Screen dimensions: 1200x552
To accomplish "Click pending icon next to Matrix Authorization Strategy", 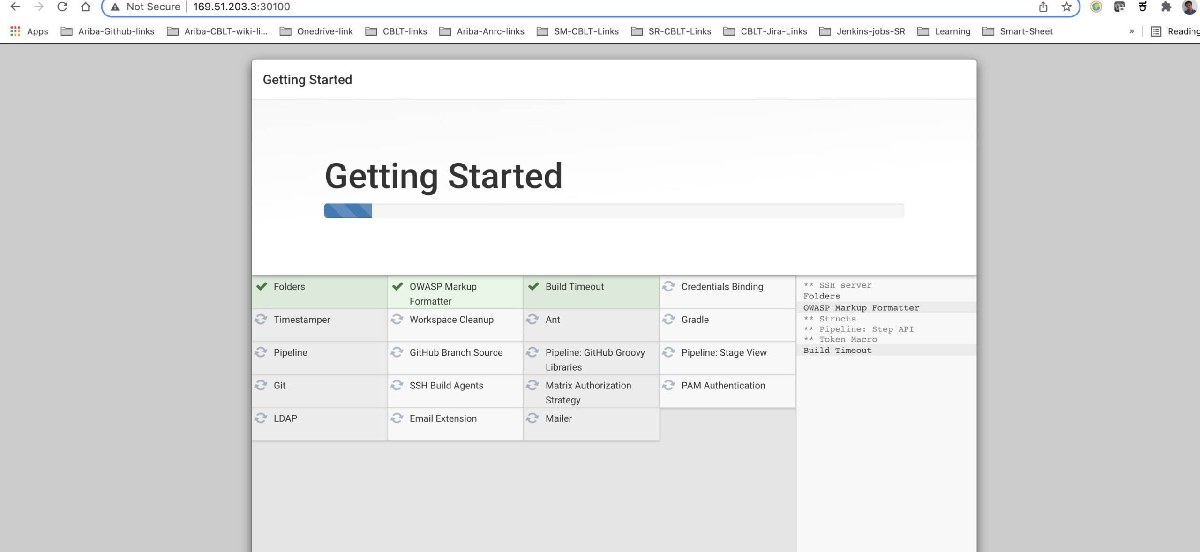I will coord(532,385).
